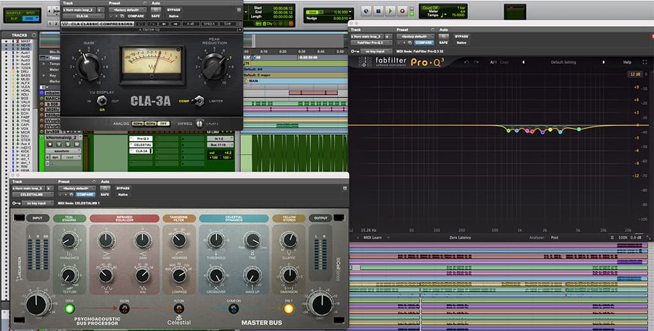
Task: Select the 50Hz ANALOG option on the CLA-3A
Action: click(x=137, y=124)
